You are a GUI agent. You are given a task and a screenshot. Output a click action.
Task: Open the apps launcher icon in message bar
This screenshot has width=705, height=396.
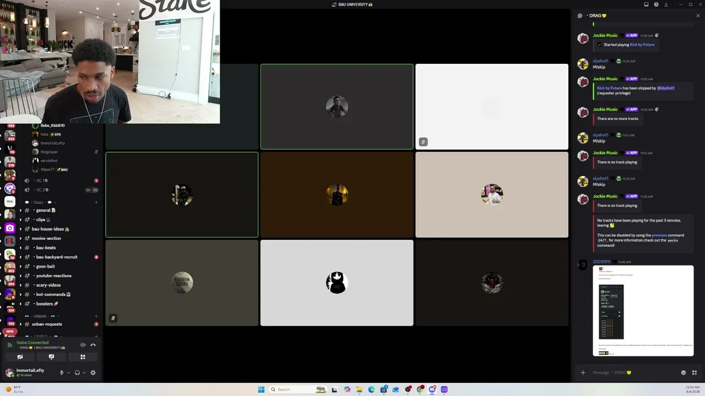point(695,372)
